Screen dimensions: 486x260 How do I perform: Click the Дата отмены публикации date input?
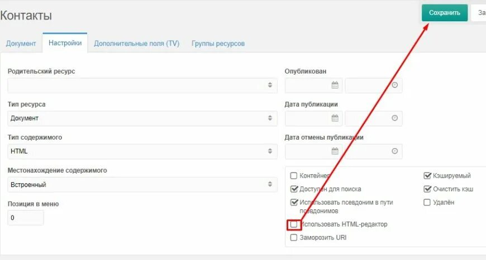(314, 151)
